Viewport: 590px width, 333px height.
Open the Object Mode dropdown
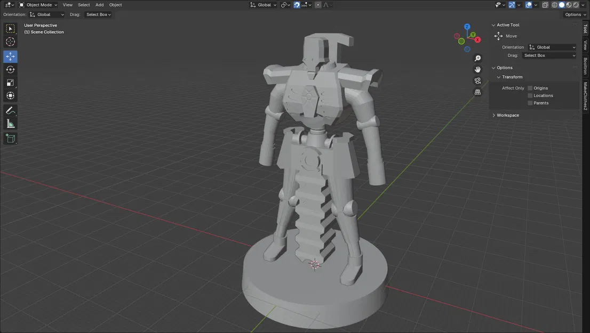(x=37, y=4)
